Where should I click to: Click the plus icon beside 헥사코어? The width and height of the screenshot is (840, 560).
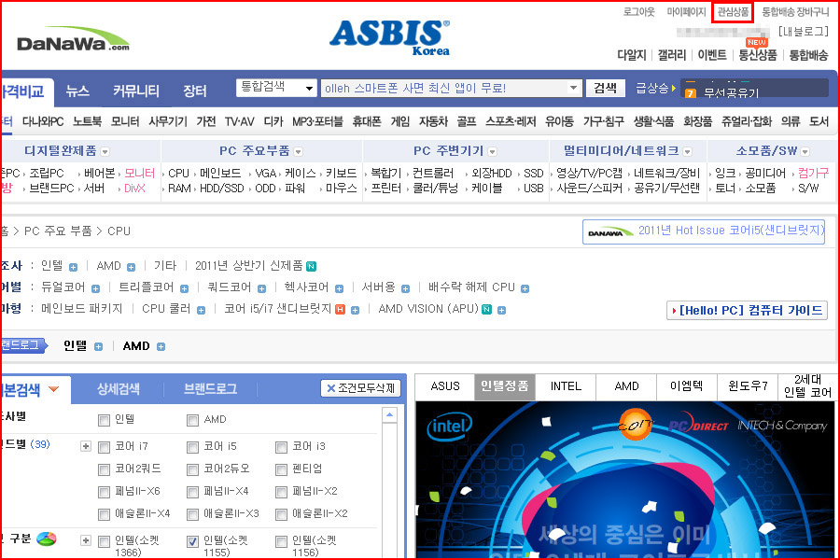339,288
